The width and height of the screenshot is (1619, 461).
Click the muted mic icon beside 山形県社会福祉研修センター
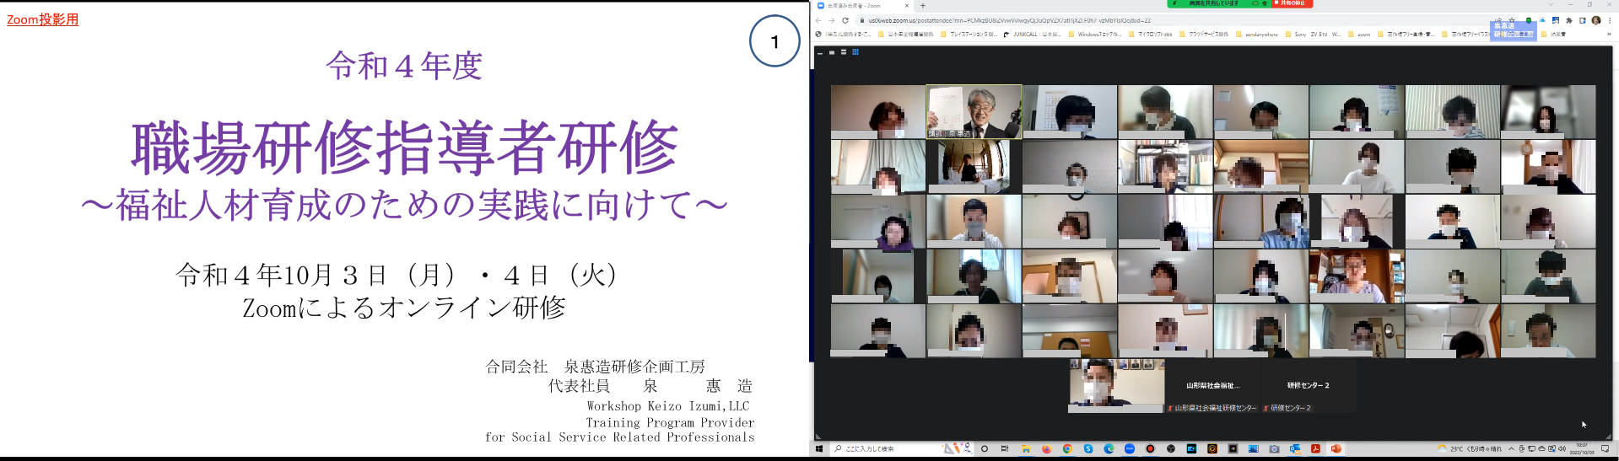(x=1171, y=408)
